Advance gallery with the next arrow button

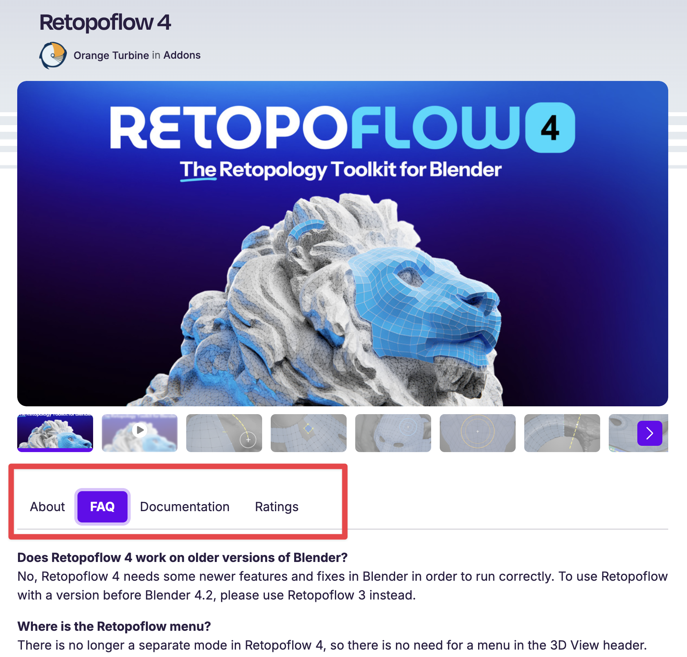pyautogui.click(x=649, y=433)
